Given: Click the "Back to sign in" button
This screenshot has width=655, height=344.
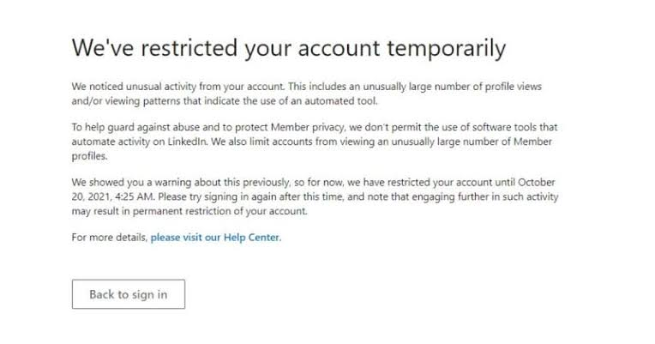Looking at the screenshot, I should point(128,294).
